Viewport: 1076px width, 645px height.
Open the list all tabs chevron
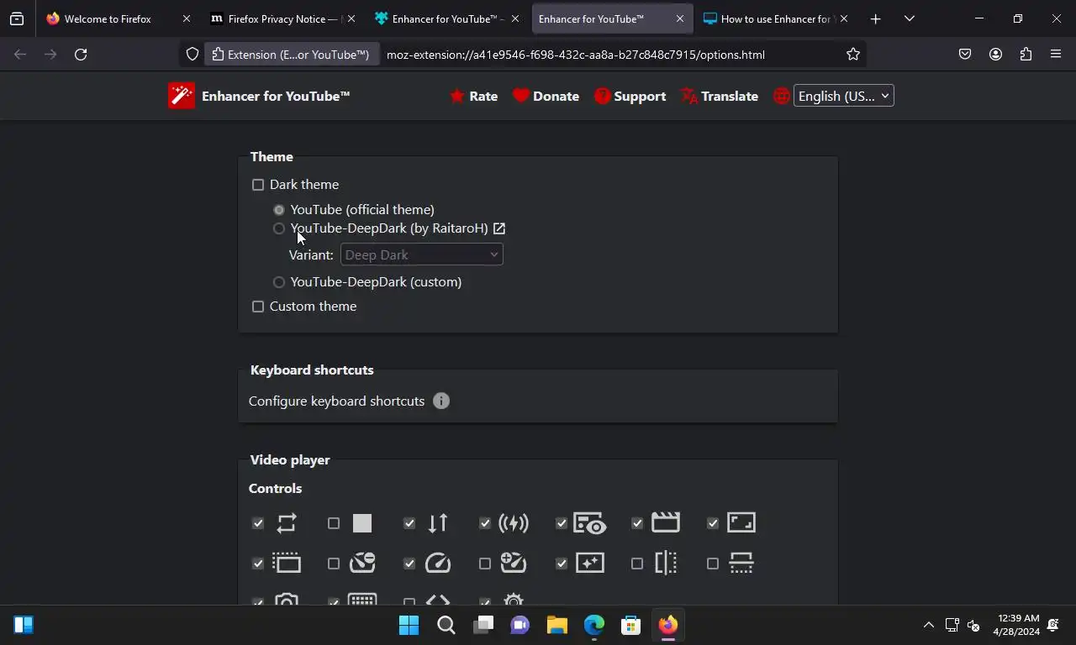coord(909,18)
